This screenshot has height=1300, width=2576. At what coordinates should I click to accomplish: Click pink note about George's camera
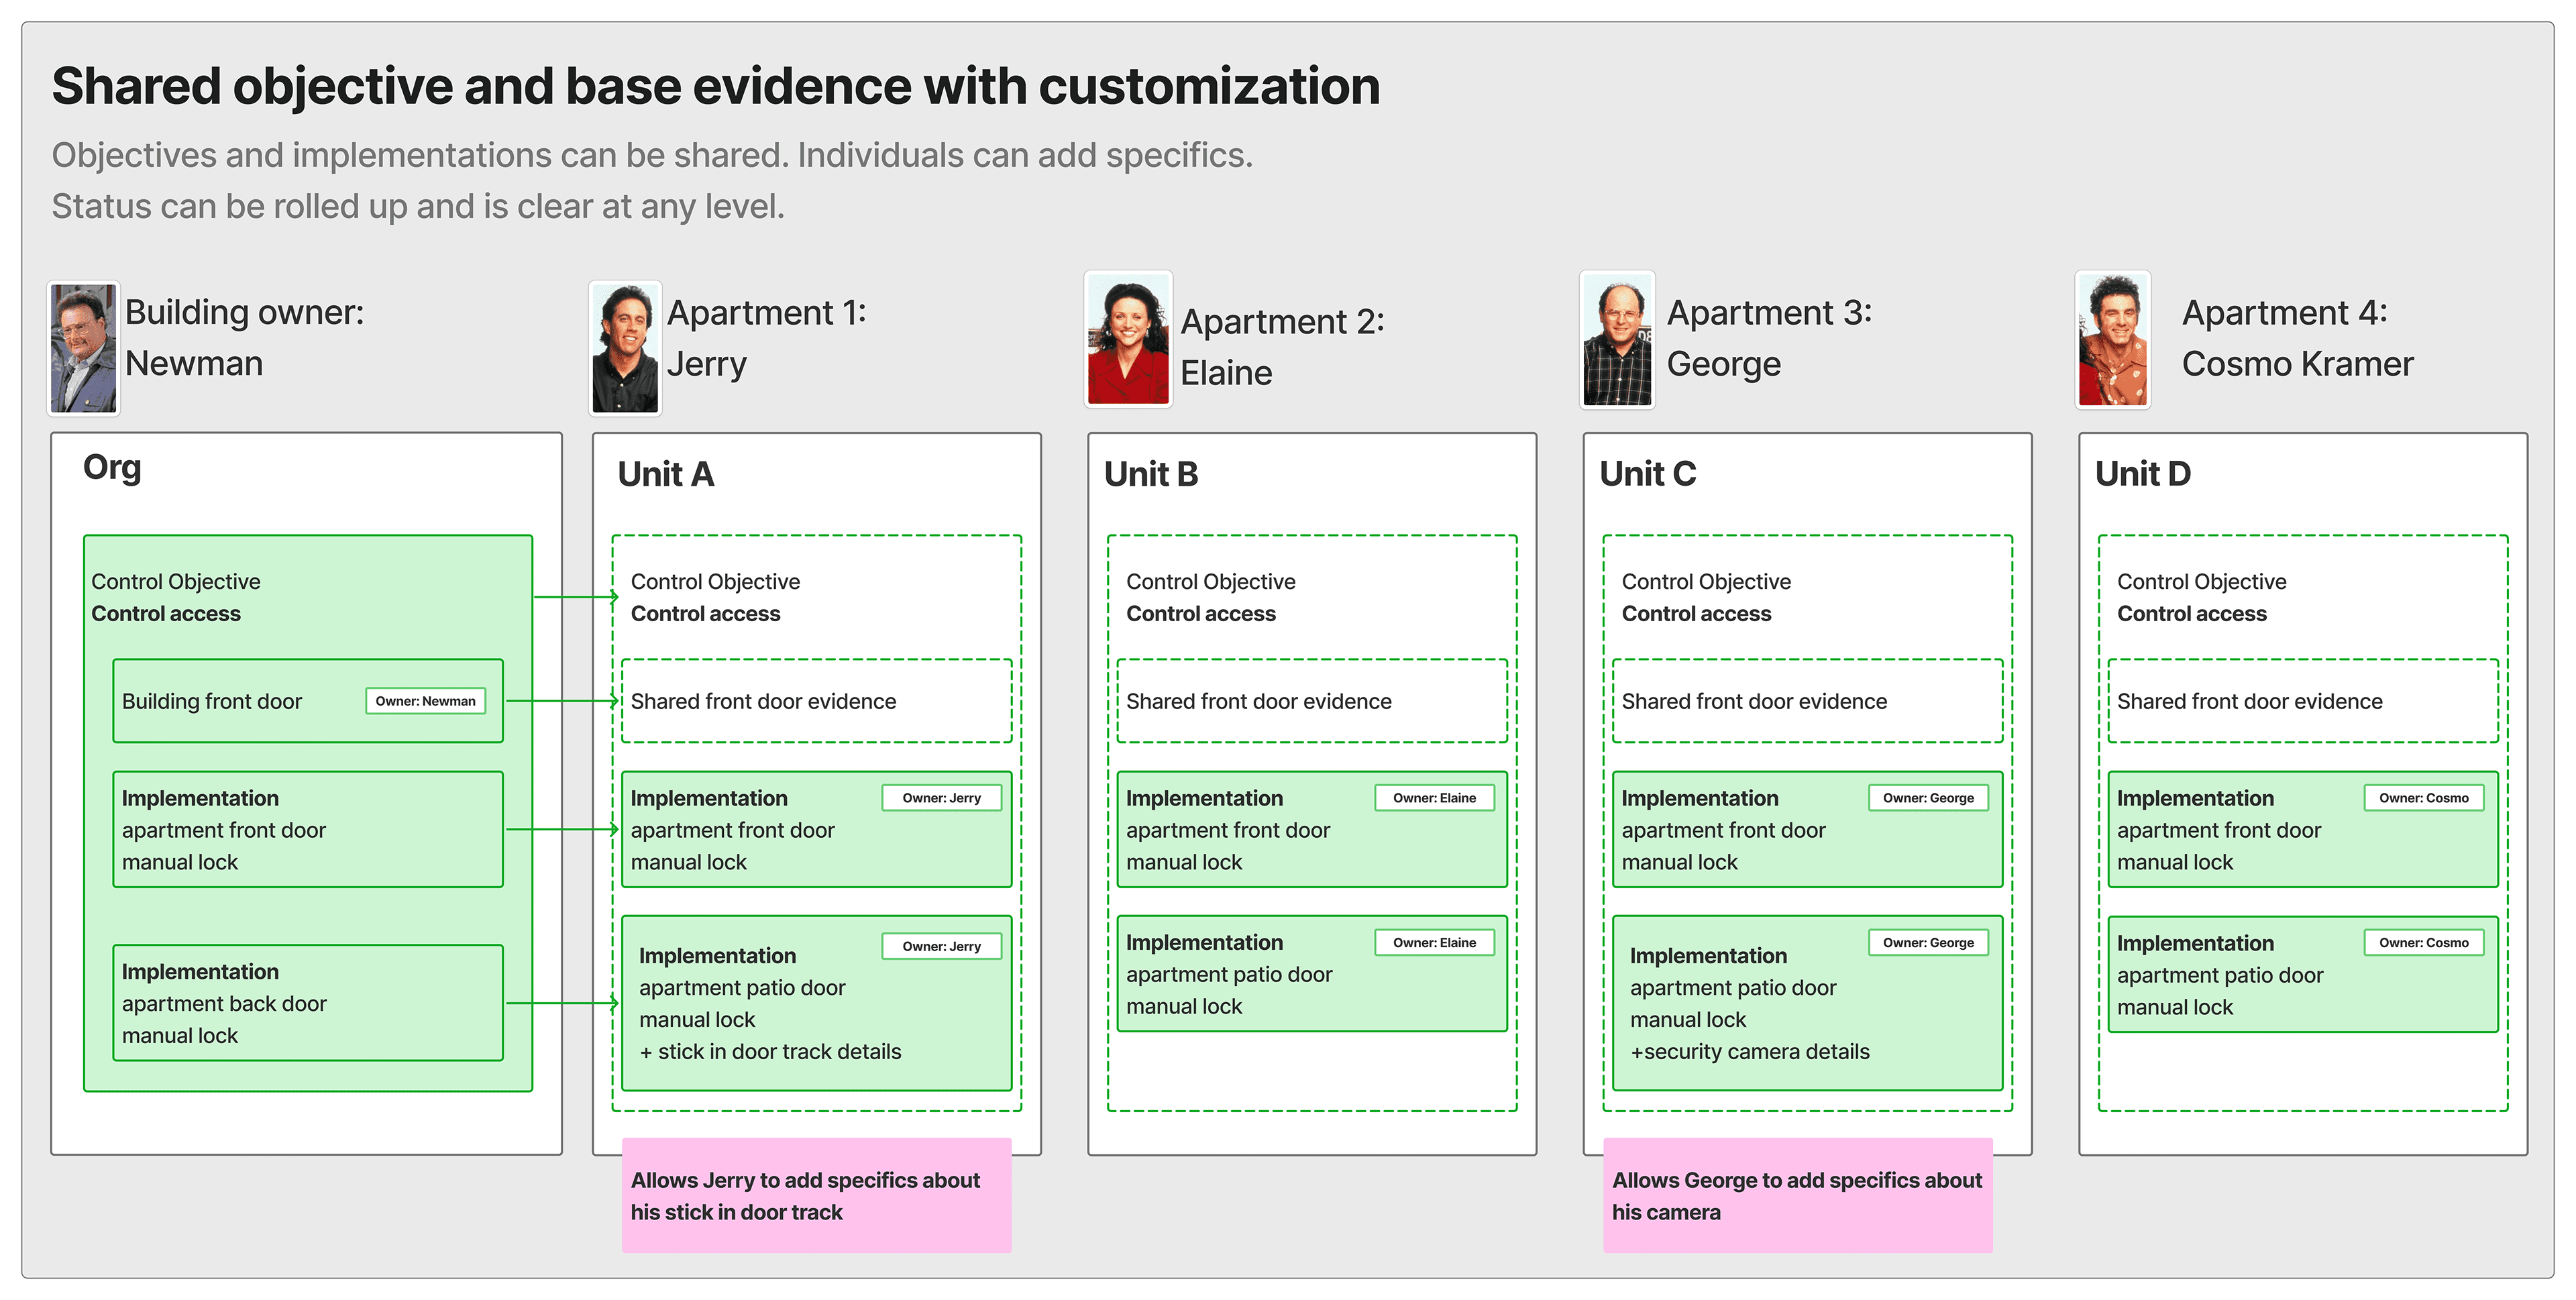1797,1195
